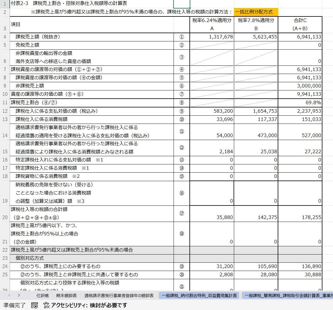Select cell with value 54,000

212,132
